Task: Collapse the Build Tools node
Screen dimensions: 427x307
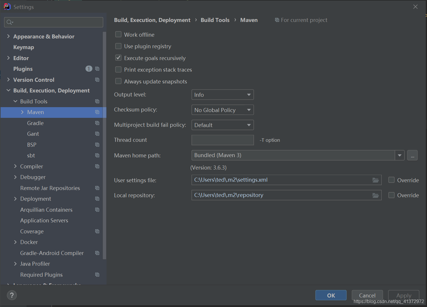Action: 15,101
